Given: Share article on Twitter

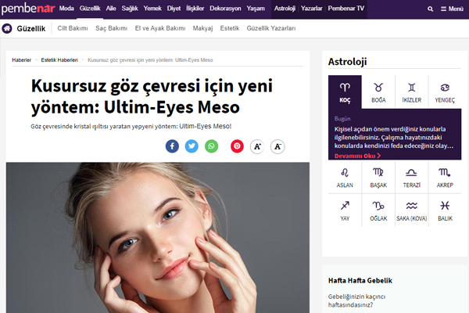Looking at the screenshot, I should tap(192, 146).
